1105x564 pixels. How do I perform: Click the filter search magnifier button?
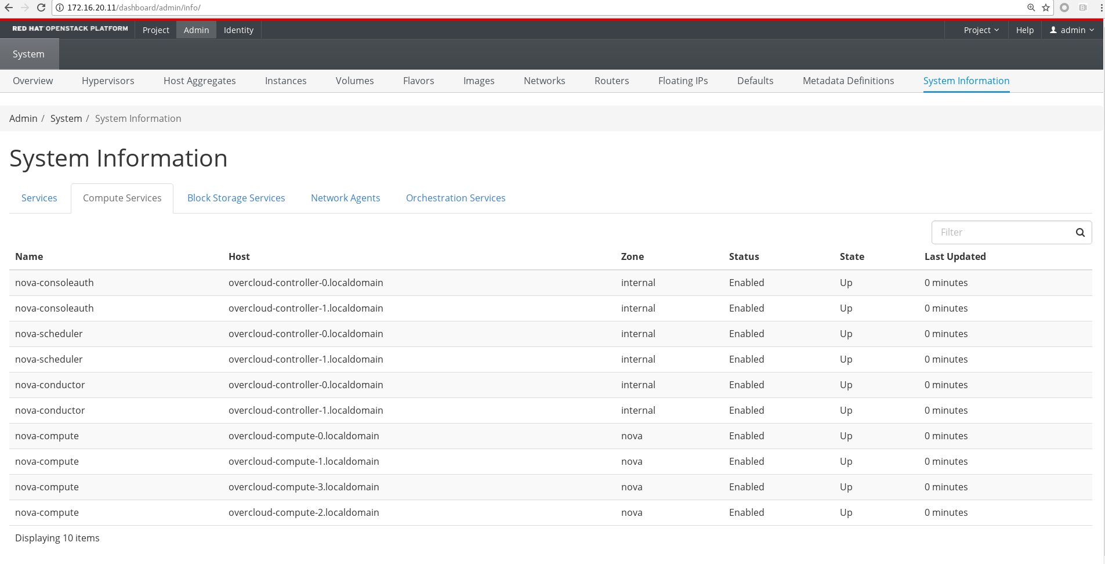[x=1080, y=232]
